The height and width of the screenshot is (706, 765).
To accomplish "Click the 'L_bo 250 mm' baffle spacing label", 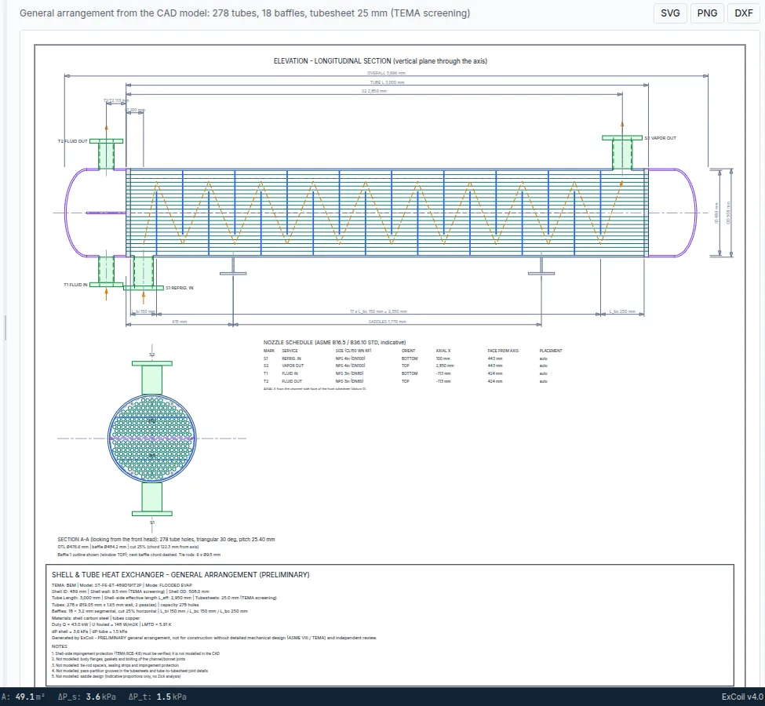I will click(x=622, y=311).
